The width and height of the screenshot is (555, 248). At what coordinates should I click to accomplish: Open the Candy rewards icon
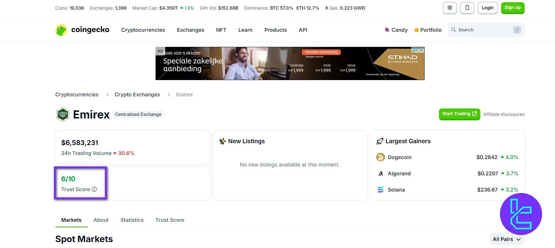click(387, 30)
